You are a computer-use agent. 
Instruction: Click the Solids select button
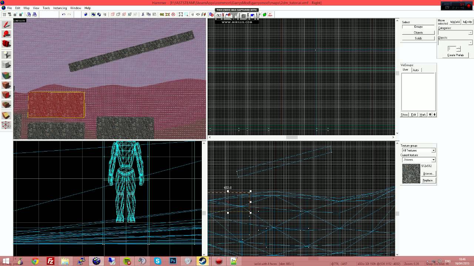tap(418, 38)
